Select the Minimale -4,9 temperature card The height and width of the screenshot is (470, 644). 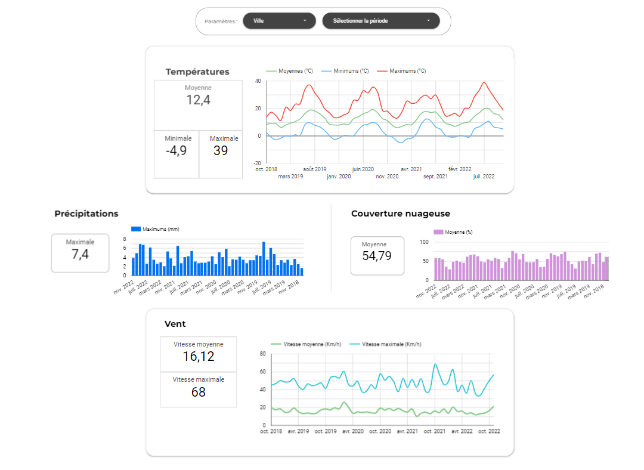point(176,154)
